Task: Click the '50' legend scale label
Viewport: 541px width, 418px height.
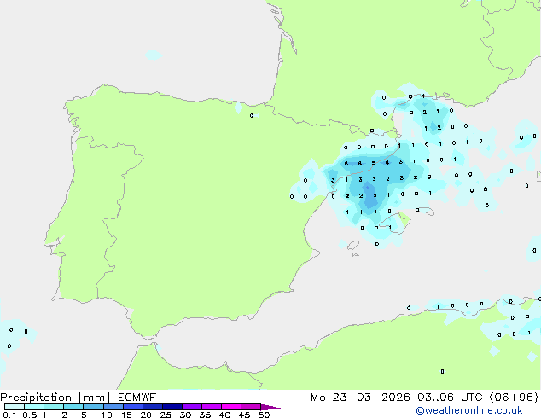Action: pos(265,415)
